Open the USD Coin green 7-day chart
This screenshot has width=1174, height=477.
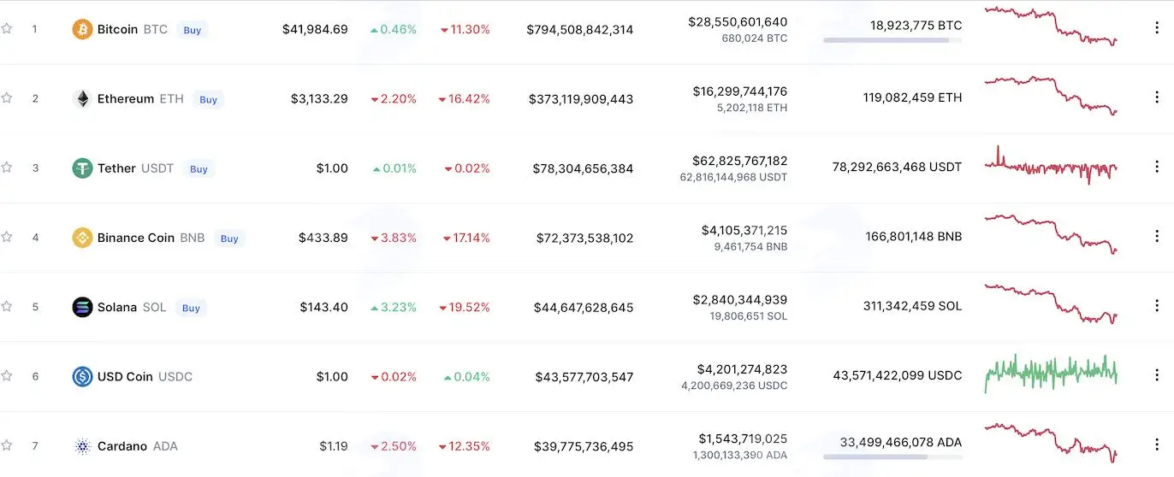[x=1052, y=373]
